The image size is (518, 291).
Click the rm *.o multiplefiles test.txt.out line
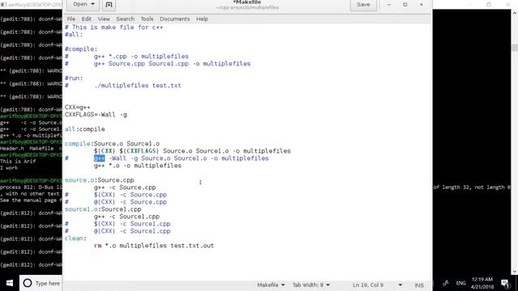pyautogui.click(x=154, y=246)
